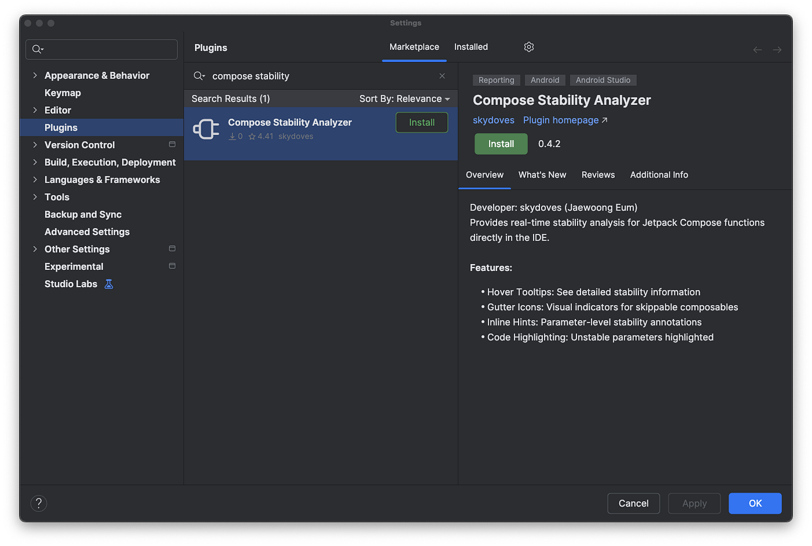
Task: Click the Cancel button
Action: pyautogui.click(x=633, y=503)
